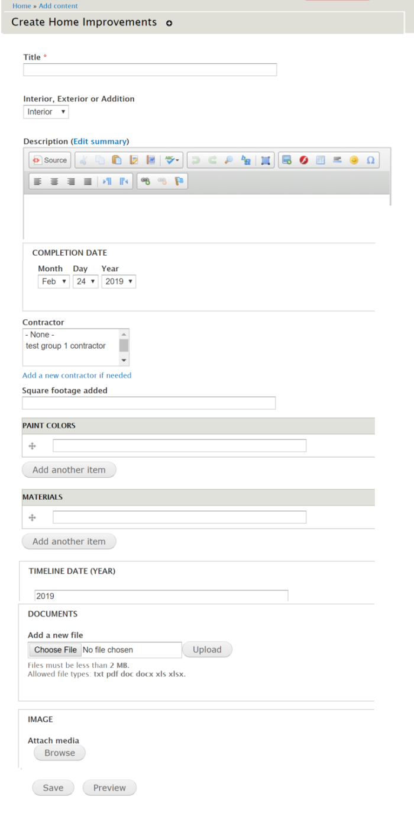
Task: Click the Choose File button
Action: (56, 650)
